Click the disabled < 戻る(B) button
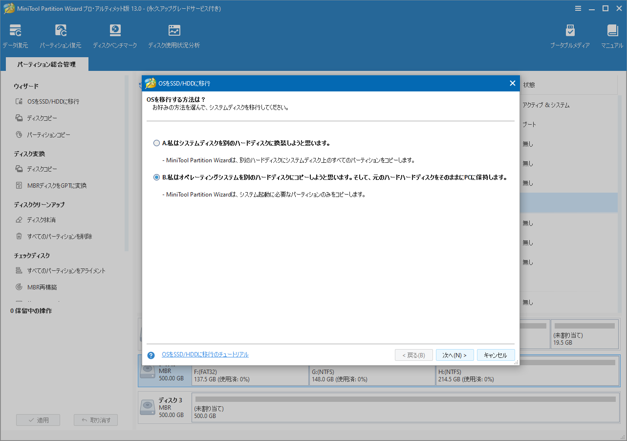 pos(413,355)
